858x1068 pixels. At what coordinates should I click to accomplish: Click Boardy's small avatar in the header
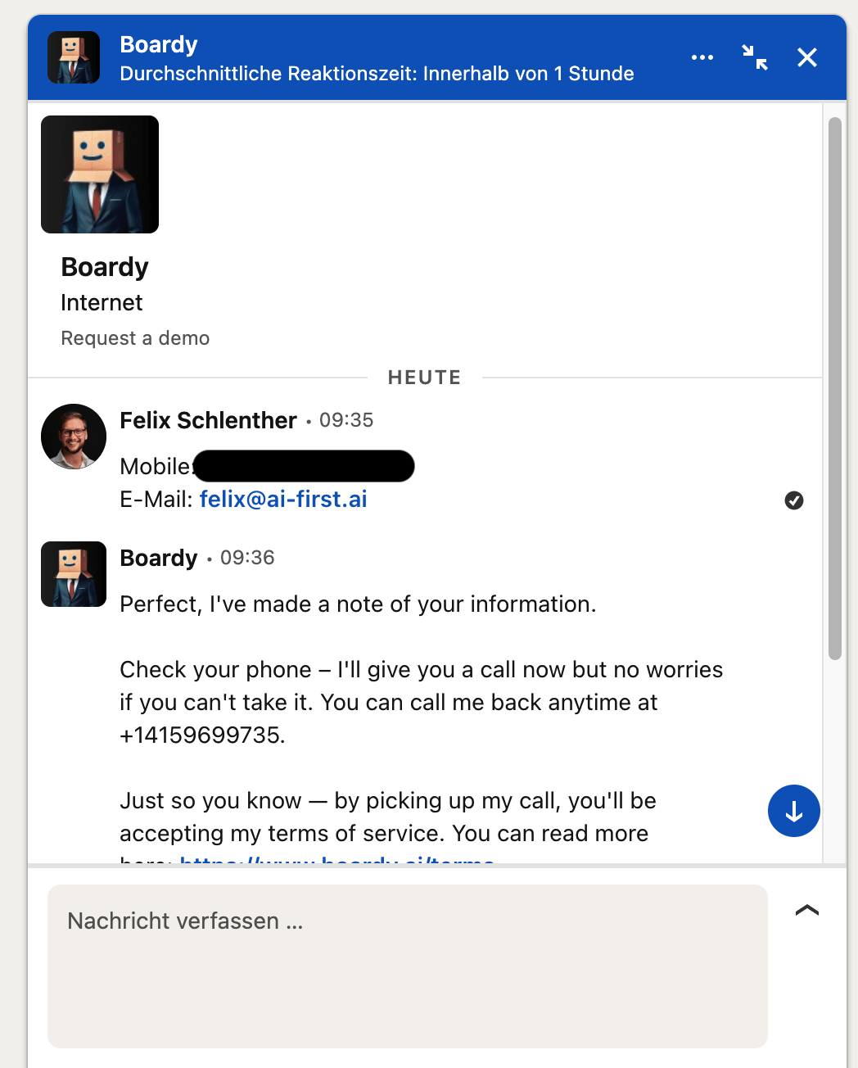point(74,57)
